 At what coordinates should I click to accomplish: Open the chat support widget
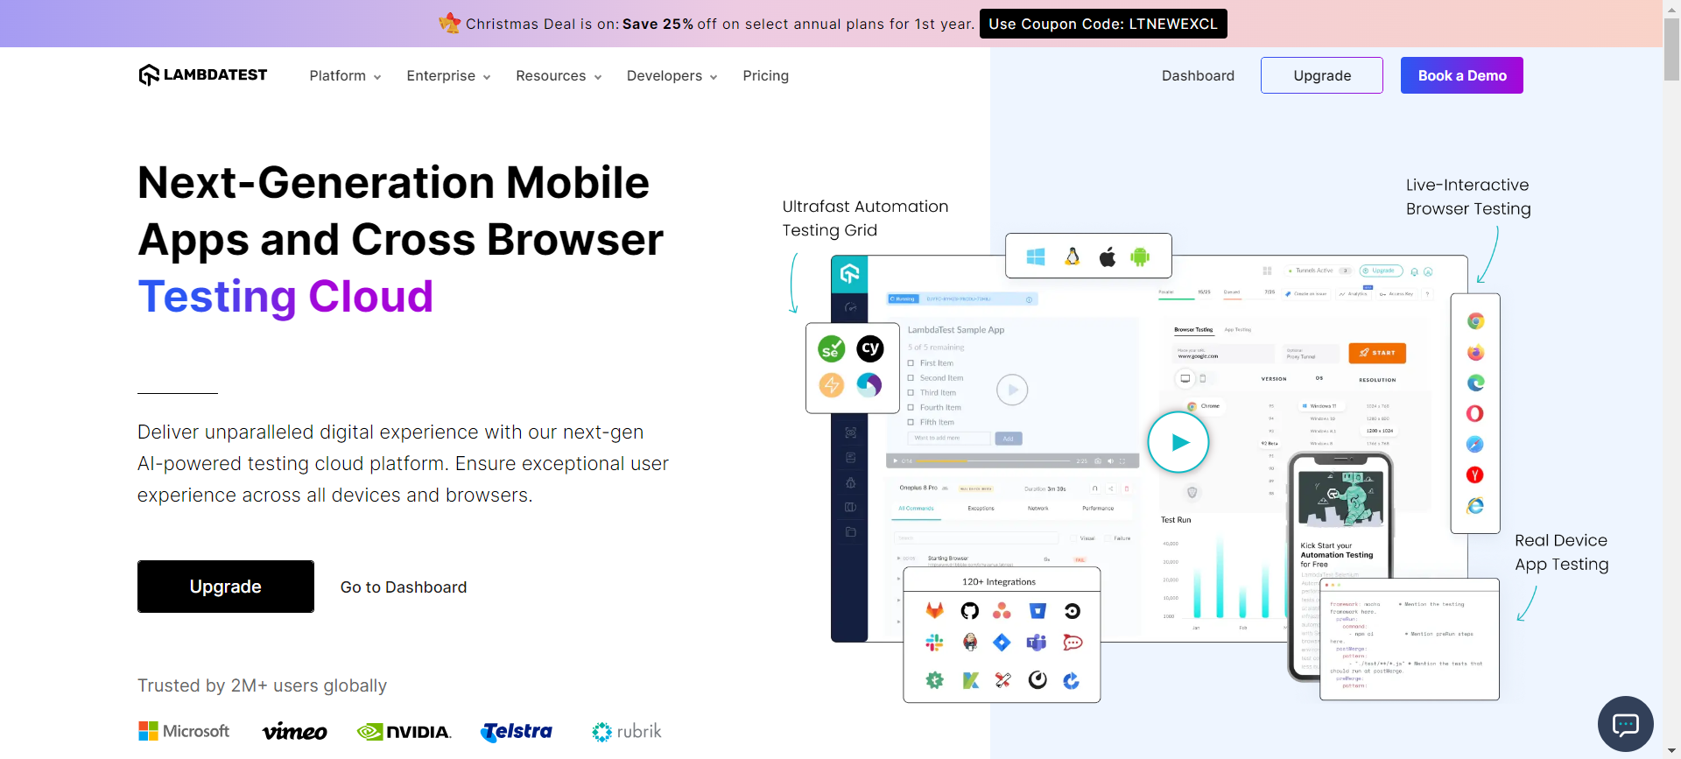pos(1625,724)
